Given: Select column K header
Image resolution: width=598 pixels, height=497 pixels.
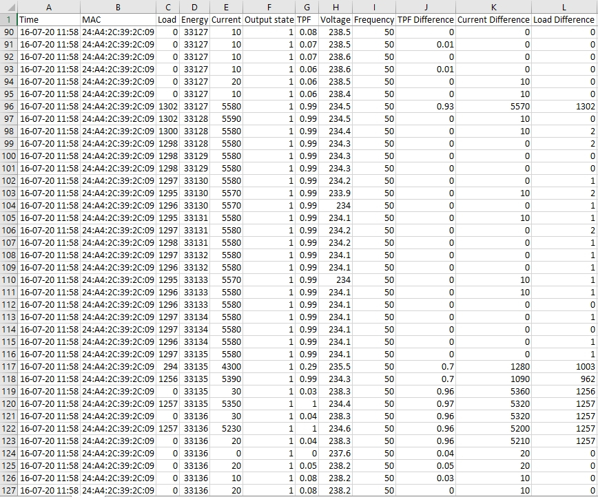Looking at the screenshot, I should (x=493, y=7).
